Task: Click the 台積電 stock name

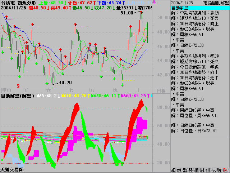Action: click(x=8, y=3)
